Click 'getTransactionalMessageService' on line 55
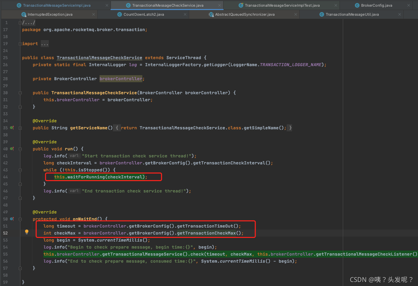This screenshot has height=286, width=418. tap(142, 254)
